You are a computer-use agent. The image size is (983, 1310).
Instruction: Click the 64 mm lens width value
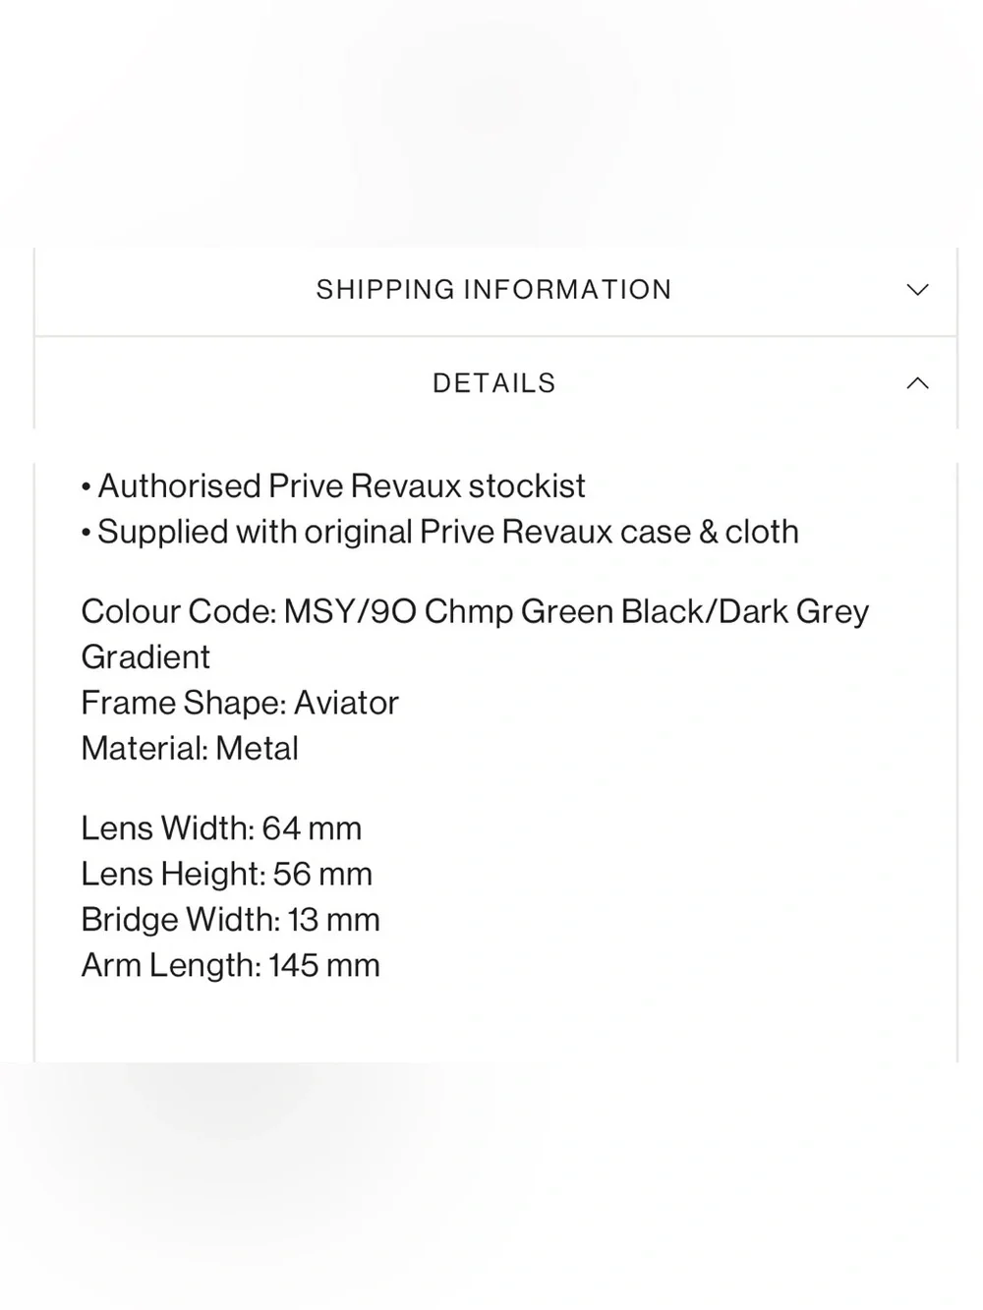coord(312,828)
